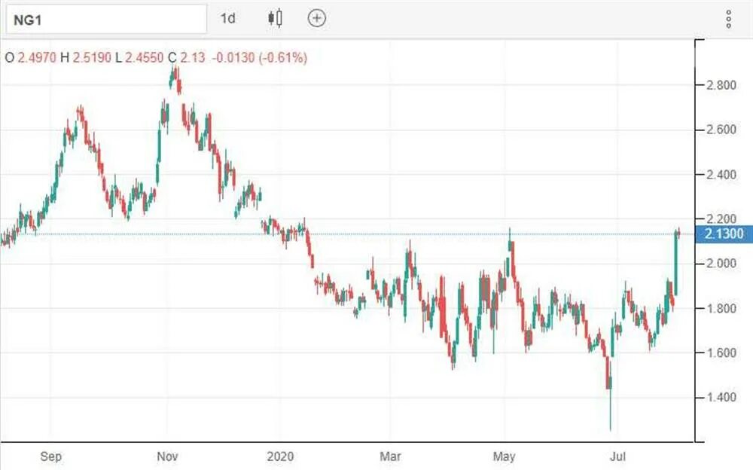Viewport: 753px width, 470px height.
Task: Select the Sep label on time axis
Action: pyautogui.click(x=51, y=456)
